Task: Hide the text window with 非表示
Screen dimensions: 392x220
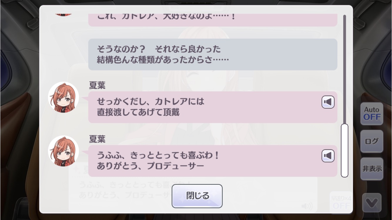Action: (x=372, y=169)
